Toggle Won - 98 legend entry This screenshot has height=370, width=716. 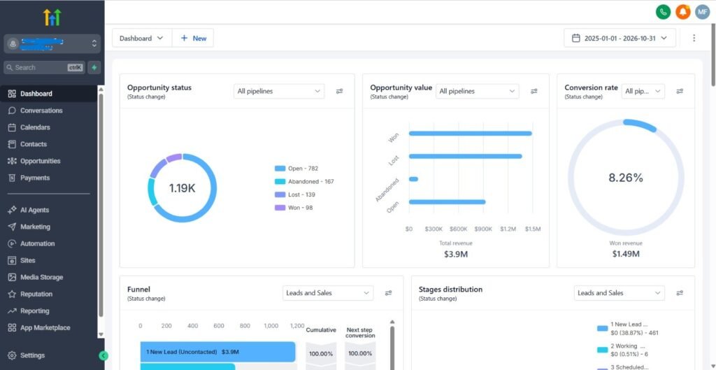click(294, 208)
